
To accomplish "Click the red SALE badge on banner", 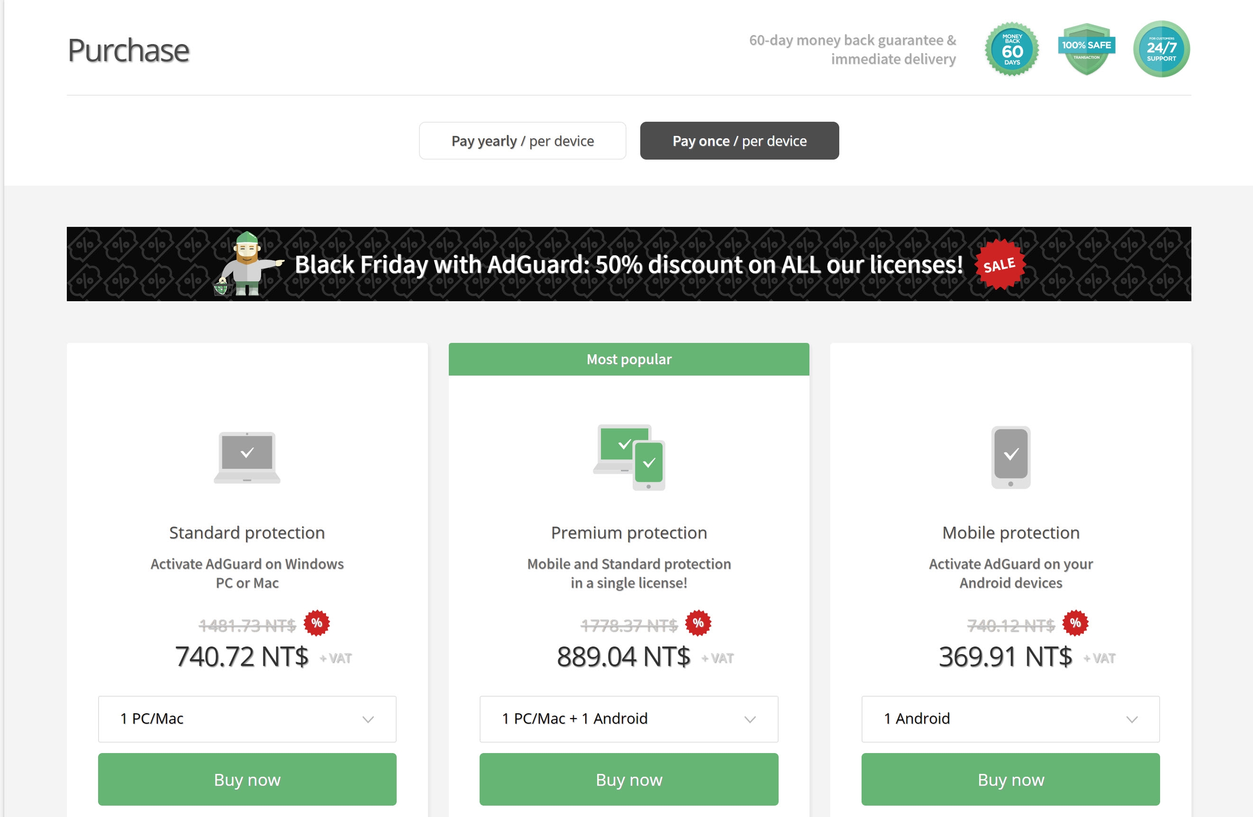I will click(999, 264).
